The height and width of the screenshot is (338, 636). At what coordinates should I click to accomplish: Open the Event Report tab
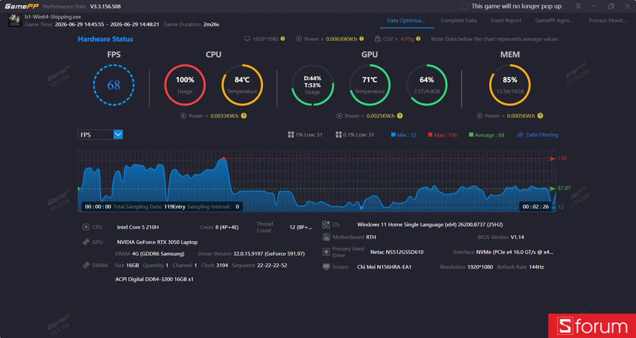point(506,21)
